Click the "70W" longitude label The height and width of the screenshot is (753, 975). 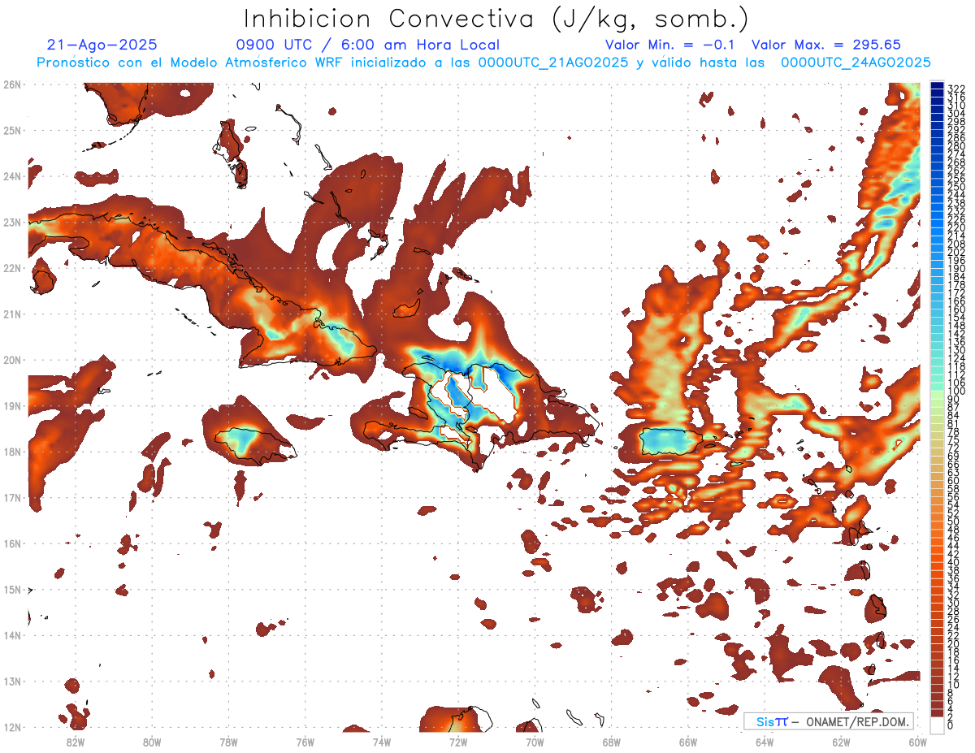tap(535, 741)
